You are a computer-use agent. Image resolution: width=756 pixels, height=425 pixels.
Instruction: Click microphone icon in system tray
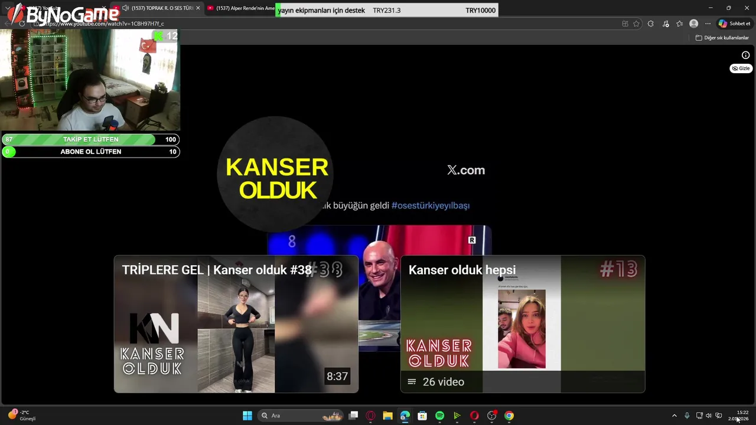click(x=687, y=416)
